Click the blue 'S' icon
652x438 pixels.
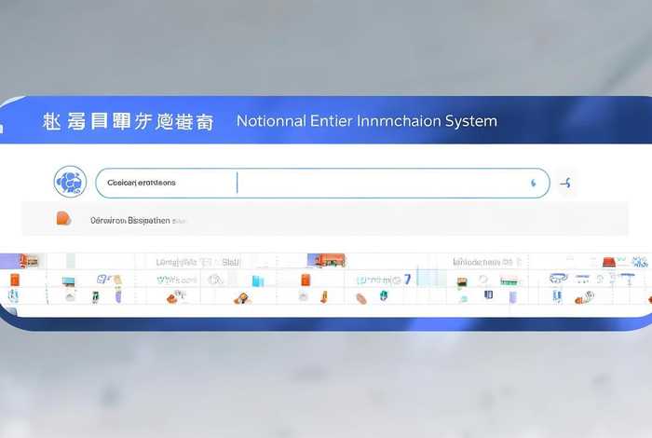coord(102,279)
